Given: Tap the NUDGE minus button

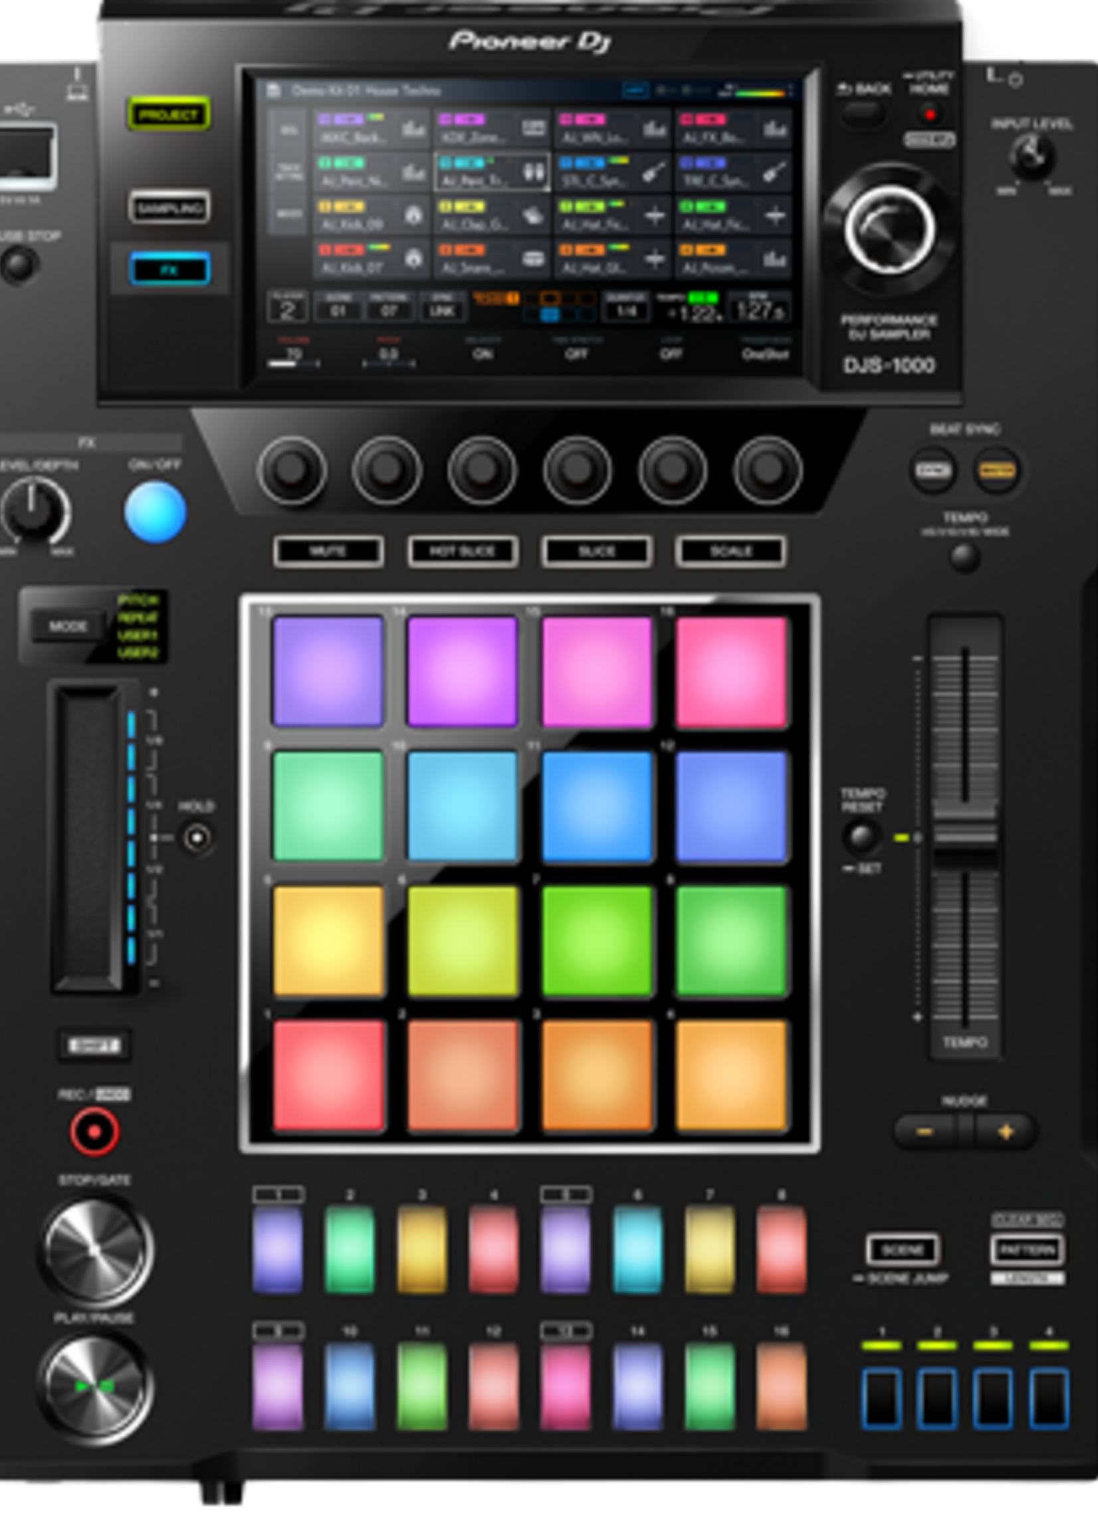Looking at the screenshot, I should pyautogui.click(x=926, y=1132).
